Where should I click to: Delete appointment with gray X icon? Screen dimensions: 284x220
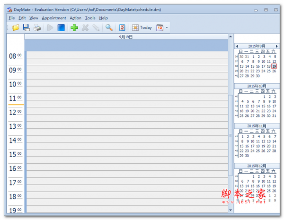(x=85, y=28)
